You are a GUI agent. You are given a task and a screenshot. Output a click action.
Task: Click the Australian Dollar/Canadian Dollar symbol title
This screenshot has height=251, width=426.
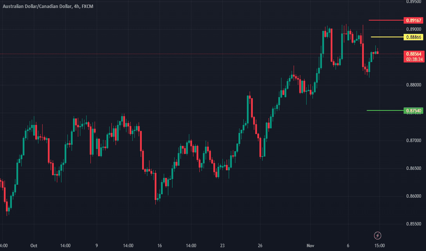37,6
